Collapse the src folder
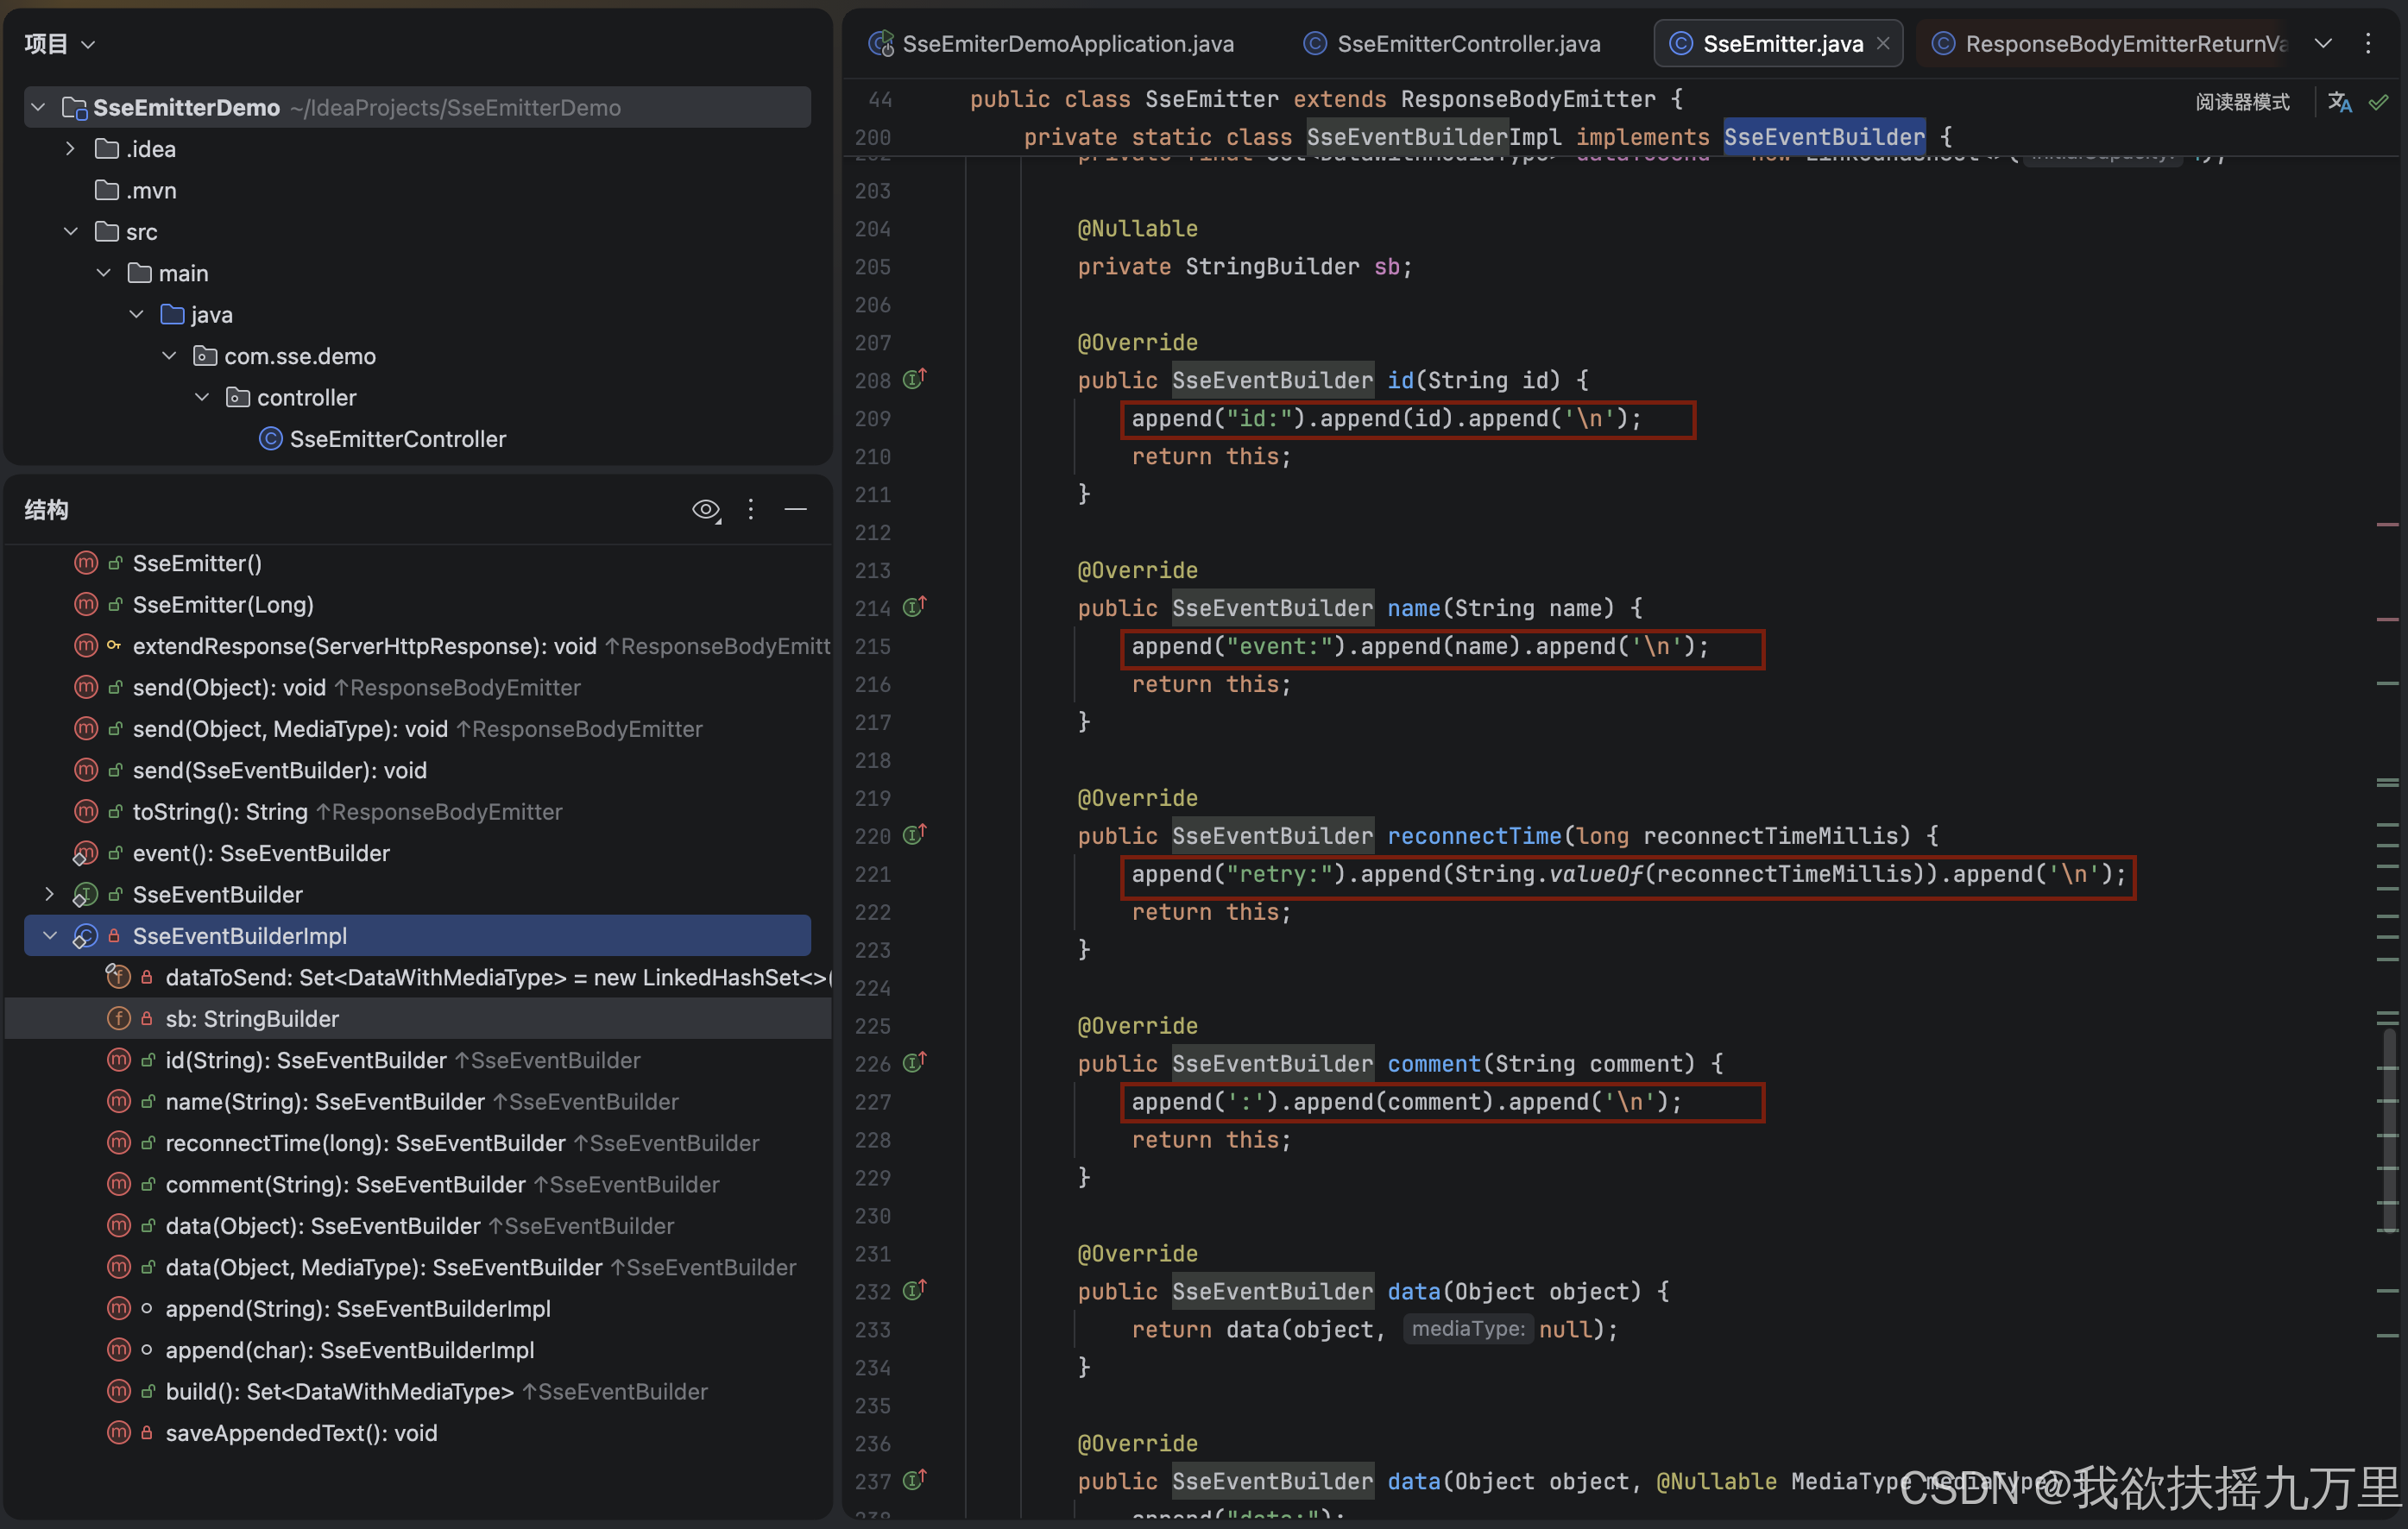This screenshot has height=1529, width=2408. 70,232
